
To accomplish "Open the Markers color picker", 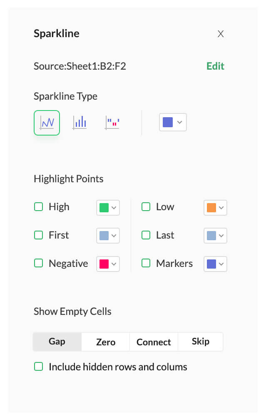I will pyautogui.click(x=215, y=264).
